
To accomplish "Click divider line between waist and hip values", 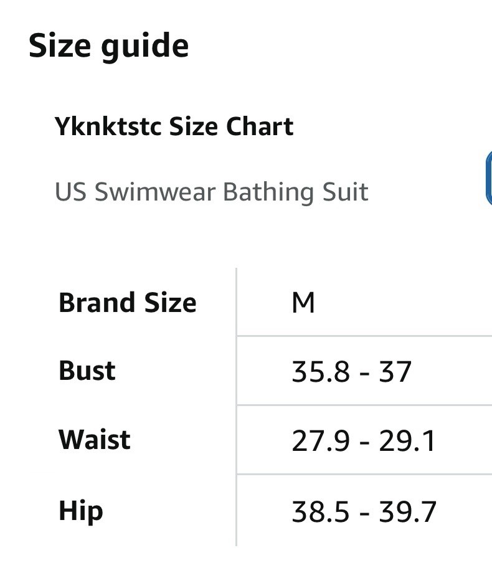I will click(364, 475).
